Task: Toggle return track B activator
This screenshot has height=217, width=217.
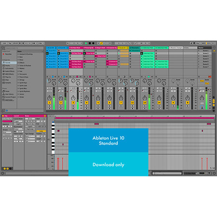Action: [x=188, y=103]
